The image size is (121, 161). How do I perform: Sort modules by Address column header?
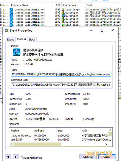45,131
